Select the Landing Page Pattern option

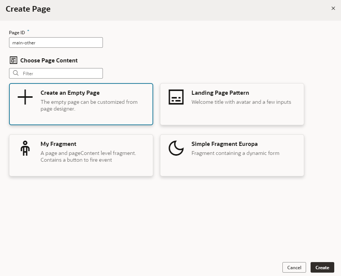pyautogui.click(x=232, y=104)
